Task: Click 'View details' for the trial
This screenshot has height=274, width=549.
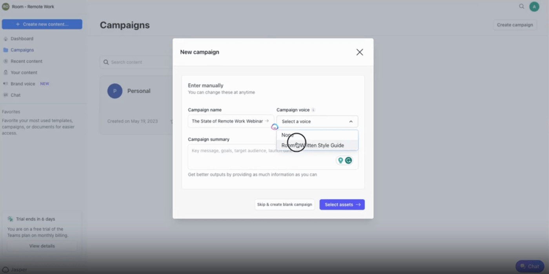Action: tap(42, 246)
